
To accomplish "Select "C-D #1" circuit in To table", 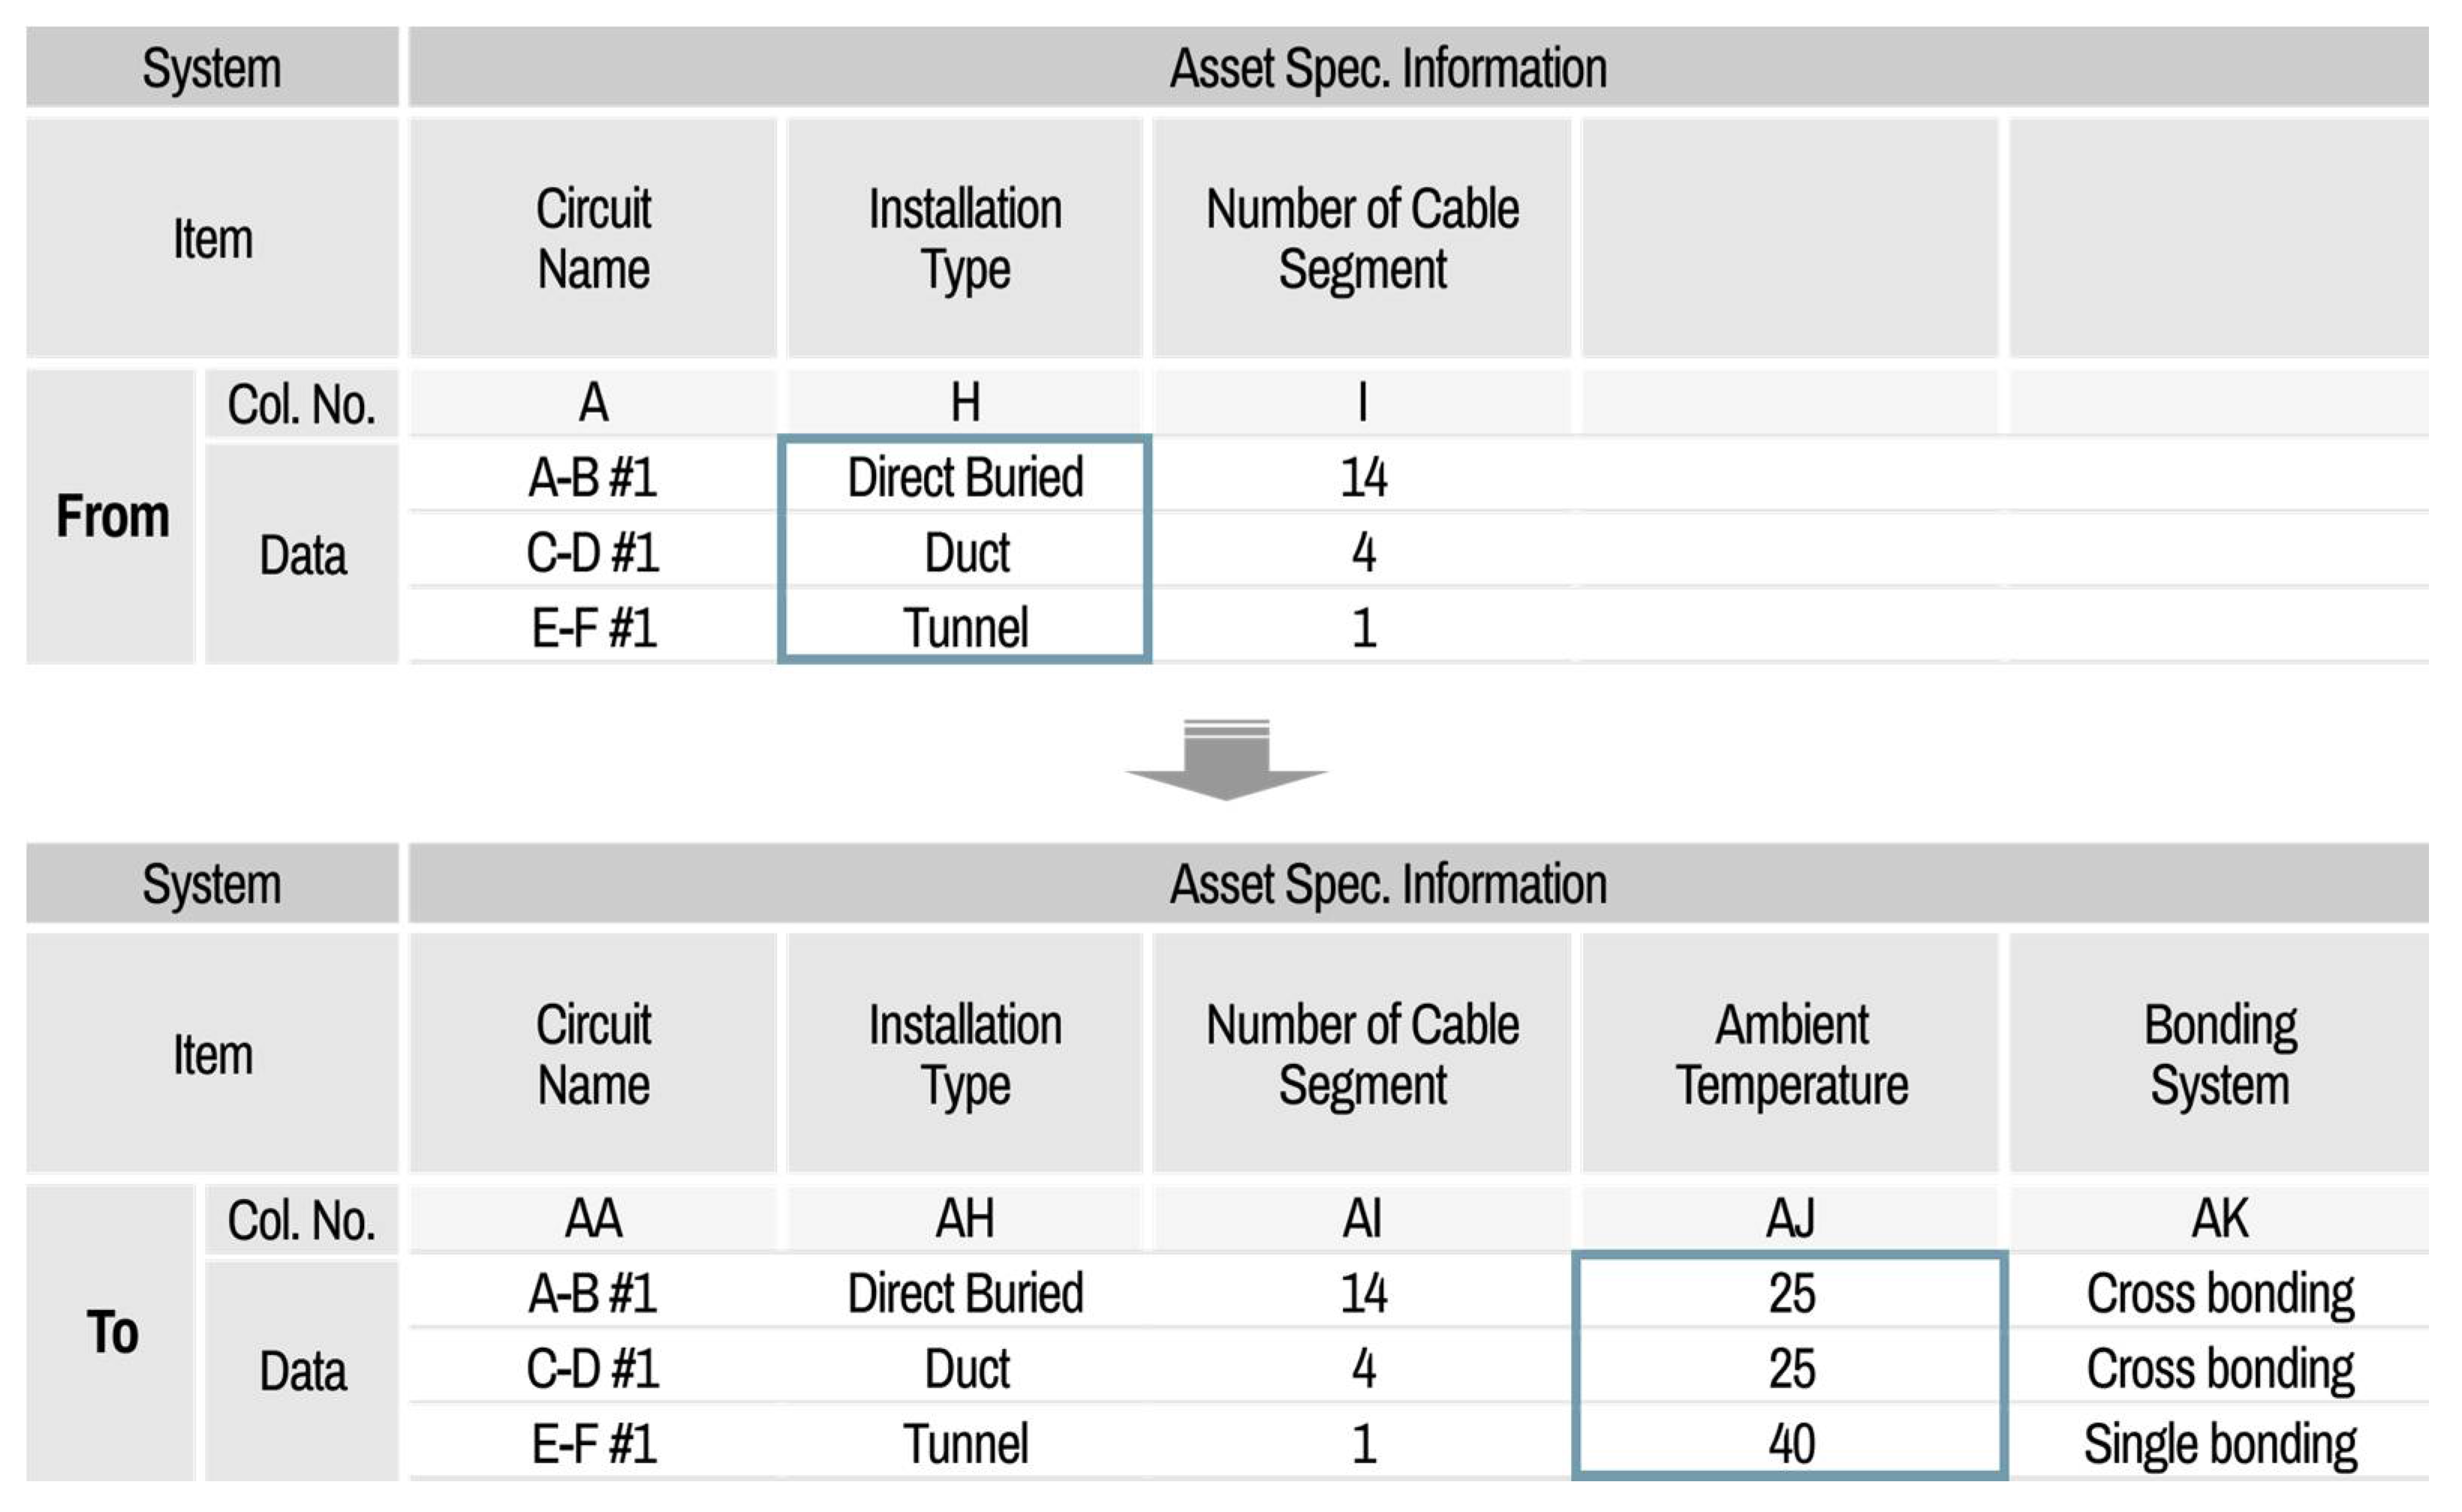I will point(593,1369).
